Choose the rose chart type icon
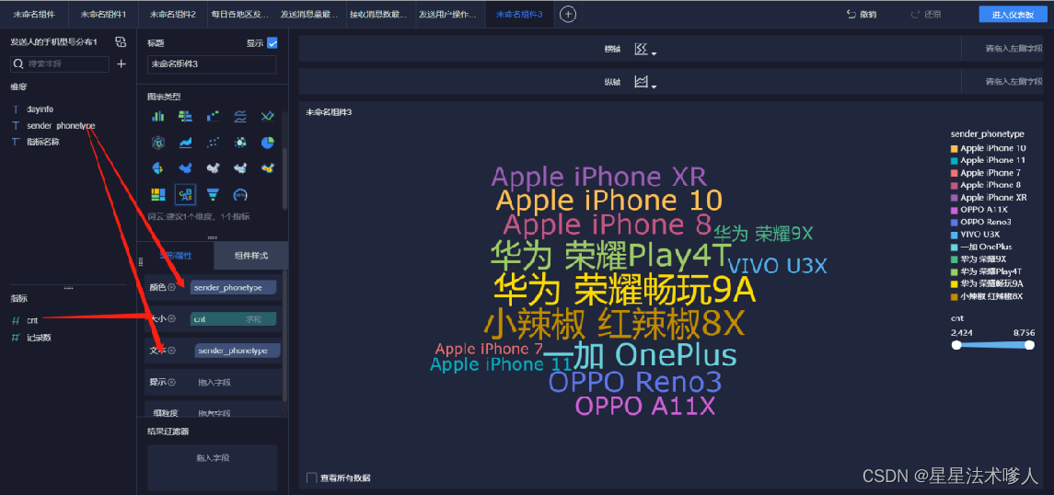This screenshot has width=1054, height=495. [x=158, y=167]
